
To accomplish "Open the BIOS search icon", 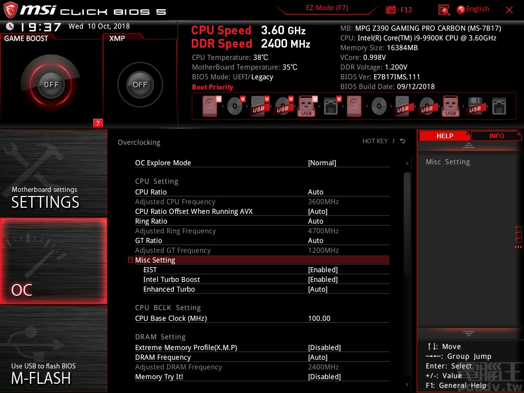I will (x=444, y=10).
